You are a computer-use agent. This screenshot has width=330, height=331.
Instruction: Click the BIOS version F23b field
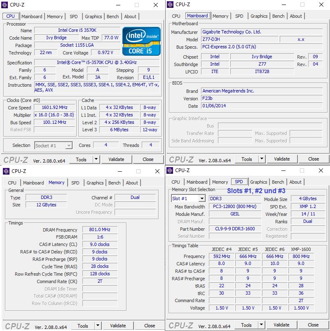pos(262,98)
